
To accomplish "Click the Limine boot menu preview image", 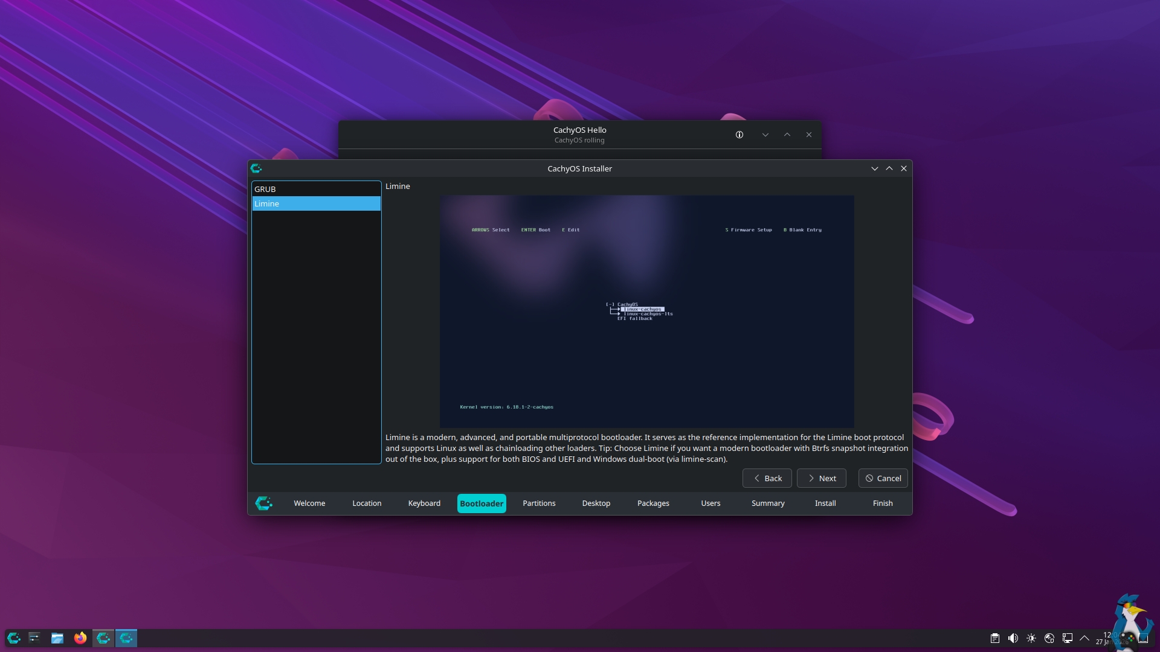I will click(646, 311).
